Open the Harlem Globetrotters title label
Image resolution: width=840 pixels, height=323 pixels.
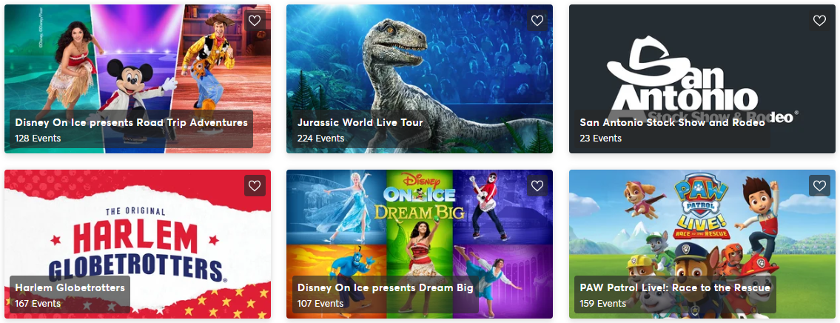(x=70, y=287)
